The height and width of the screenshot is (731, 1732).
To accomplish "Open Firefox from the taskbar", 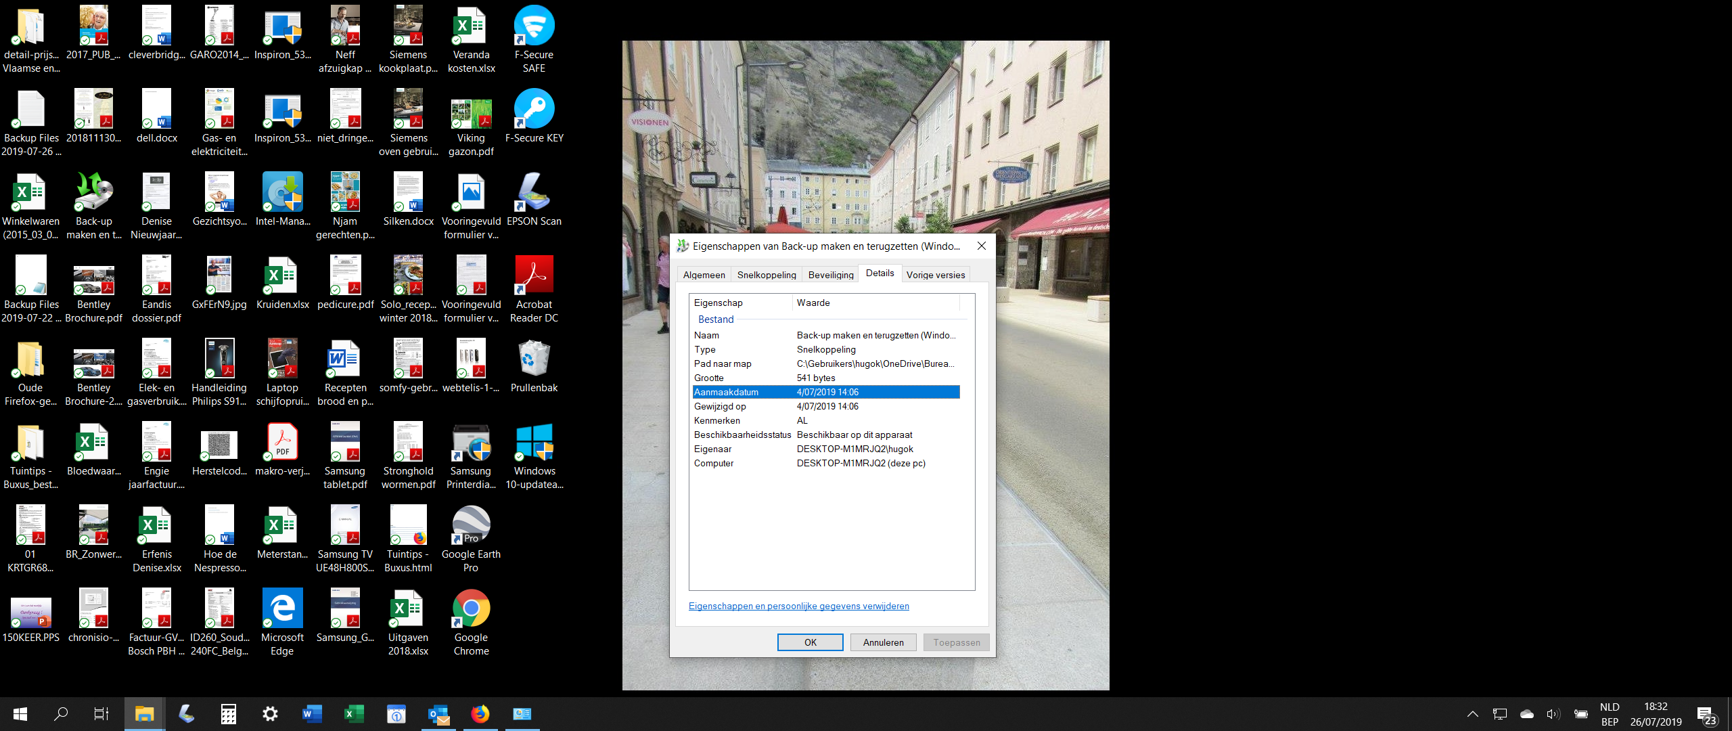I will (480, 713).
